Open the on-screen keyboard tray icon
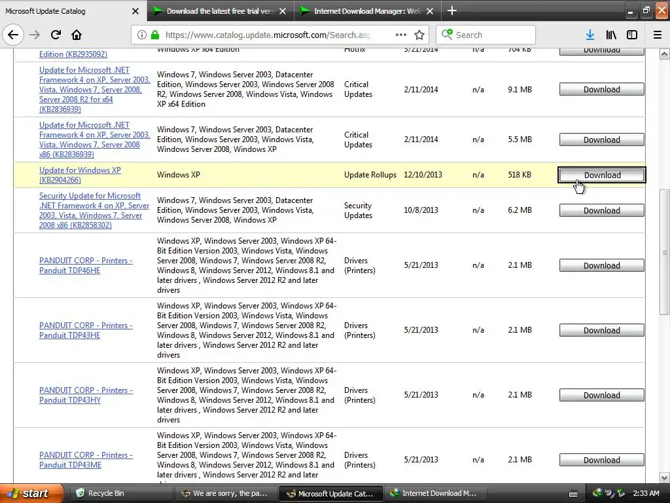Viewport: 670px width, 503px height. pos(573,494)
